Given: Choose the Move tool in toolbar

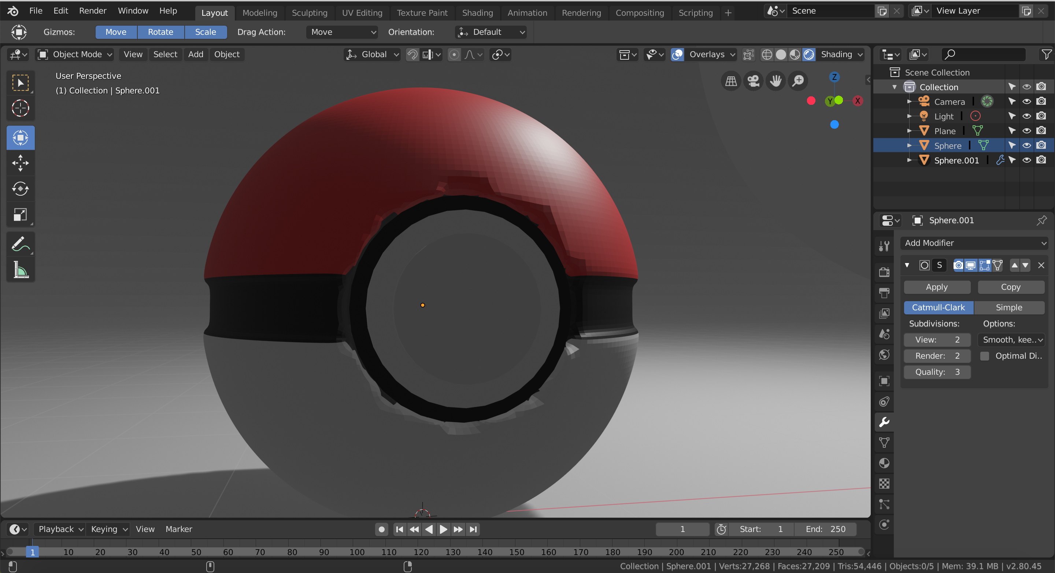Looking at the screenshot, I should pyautogui.click(x=20, y=163).
